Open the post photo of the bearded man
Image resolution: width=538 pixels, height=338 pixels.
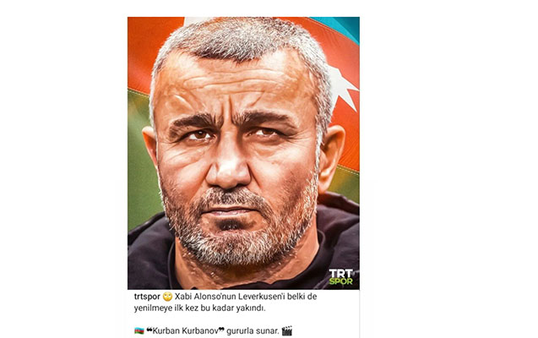click(x=243, y=153)
